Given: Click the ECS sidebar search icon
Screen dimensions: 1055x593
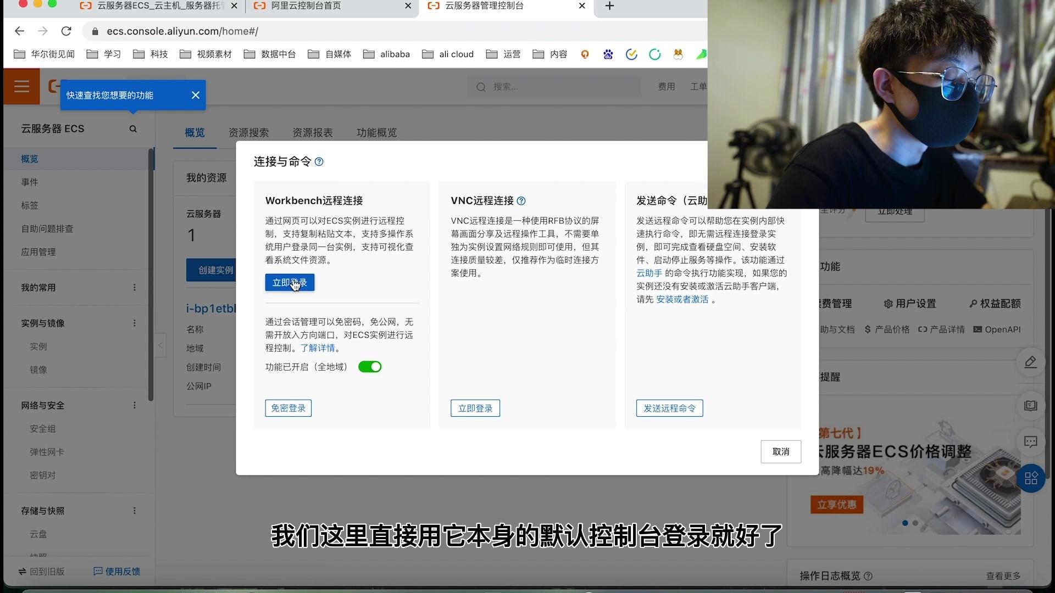Looking at the screenshot, I should pyautogui.click(x=133, y=129).
